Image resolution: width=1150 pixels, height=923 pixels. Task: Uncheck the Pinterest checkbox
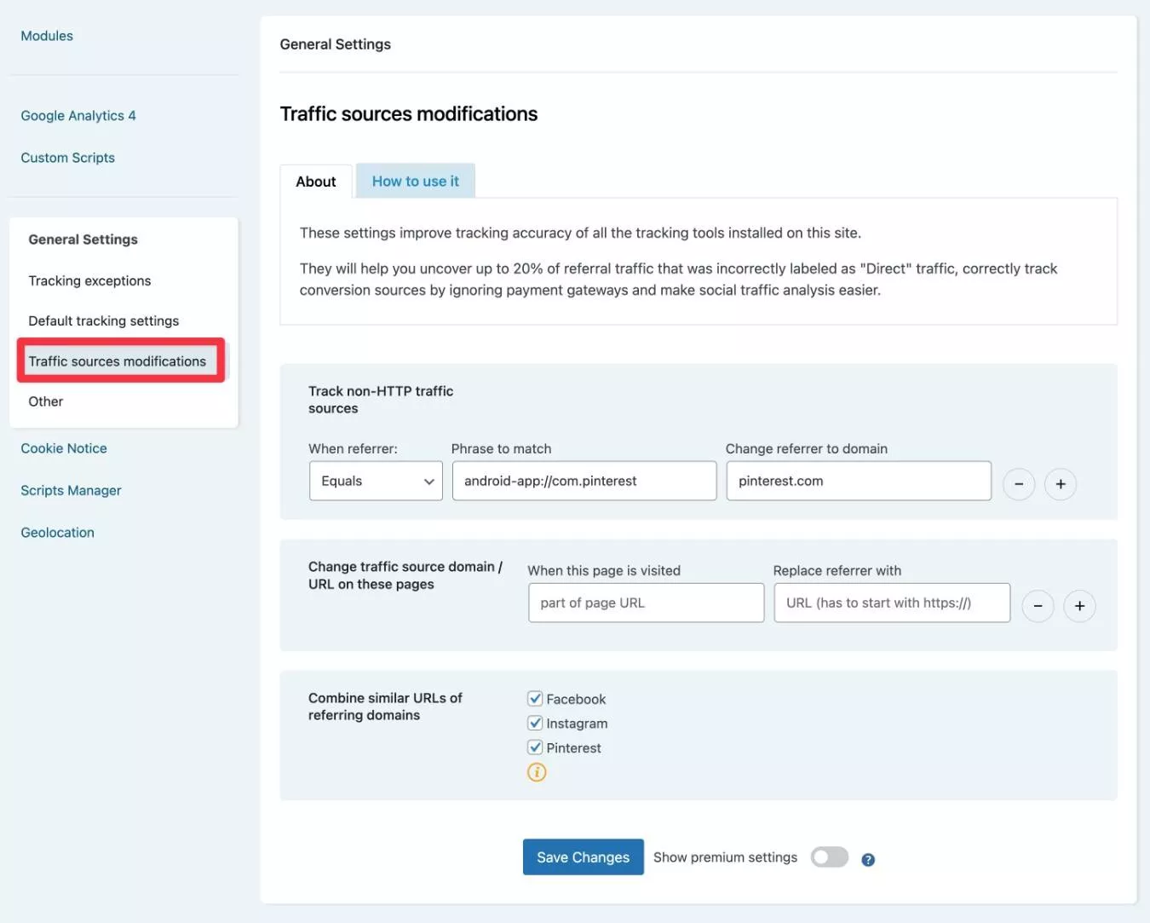[x=535, y=747]
